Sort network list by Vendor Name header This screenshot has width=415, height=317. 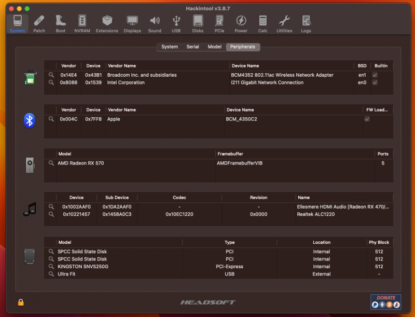[x=167, y=66]
